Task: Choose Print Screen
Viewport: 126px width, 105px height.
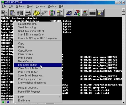Action: click(38, 58)
